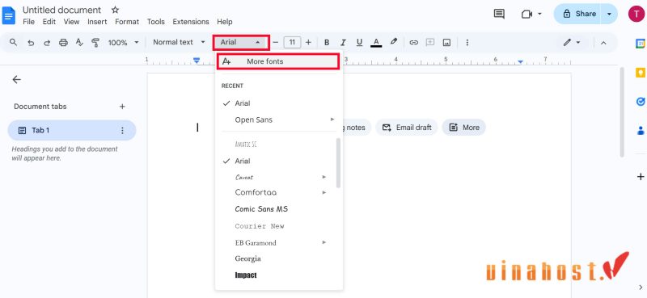
Task: Insert a link
Action: [x=413, y=43]
